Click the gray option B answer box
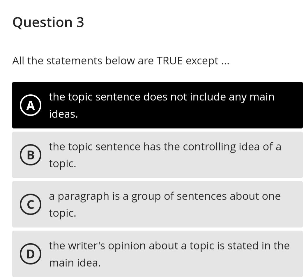Image resolution: width=306 pixels, height=278 pixels. tap(158, 155)
